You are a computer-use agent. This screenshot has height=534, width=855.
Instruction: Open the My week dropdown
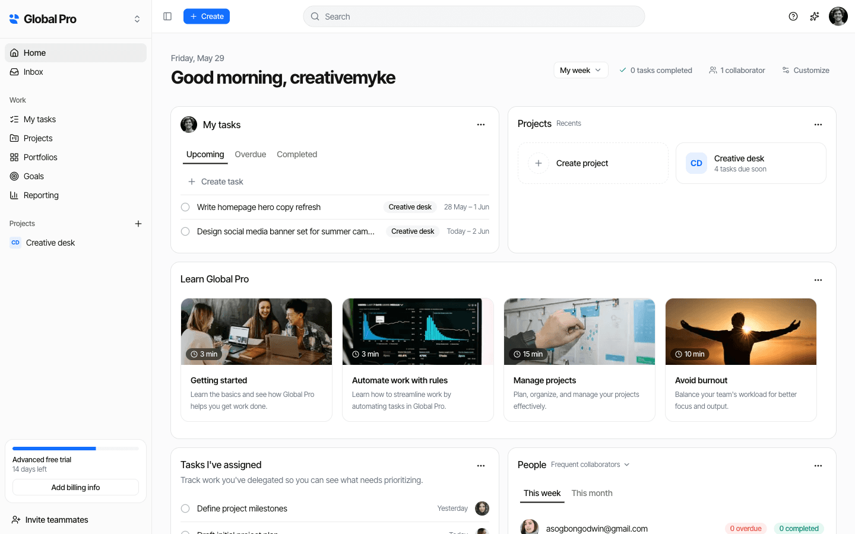pos(581,70)
